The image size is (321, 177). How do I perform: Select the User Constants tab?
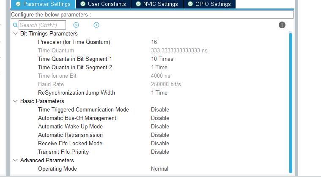107,4
